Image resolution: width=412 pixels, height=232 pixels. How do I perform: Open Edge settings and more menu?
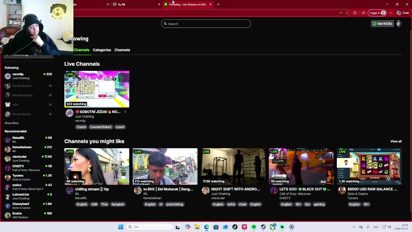(390, 13)
